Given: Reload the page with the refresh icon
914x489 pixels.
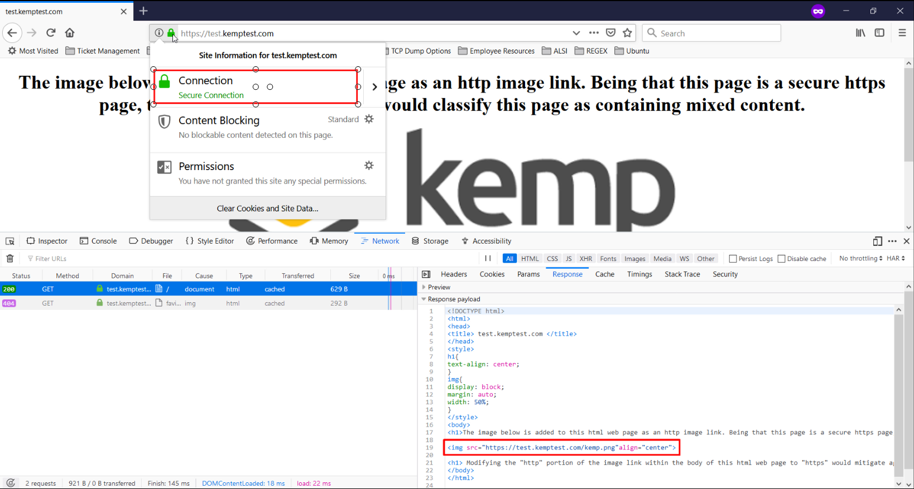Looking at the screenshot, I should (x=51, y=33).
